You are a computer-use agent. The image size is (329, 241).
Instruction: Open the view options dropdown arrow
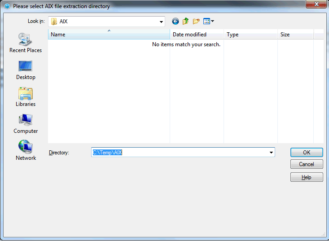213,22
